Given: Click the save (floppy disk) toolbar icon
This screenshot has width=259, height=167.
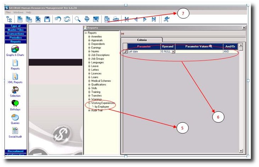Looking at the screenshot, I should 47,19.
